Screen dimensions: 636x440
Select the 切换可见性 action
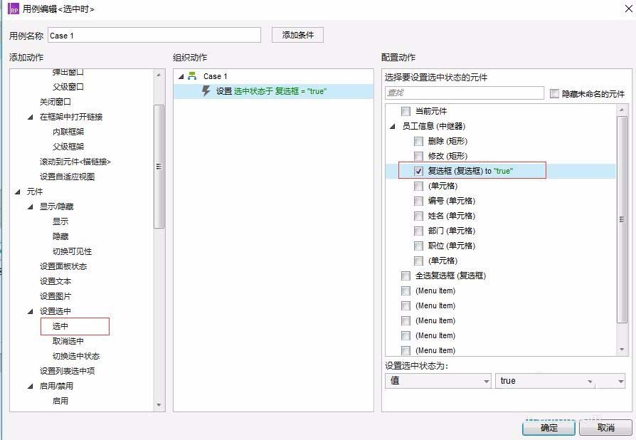pyautogui.click(x=72, y=251)
